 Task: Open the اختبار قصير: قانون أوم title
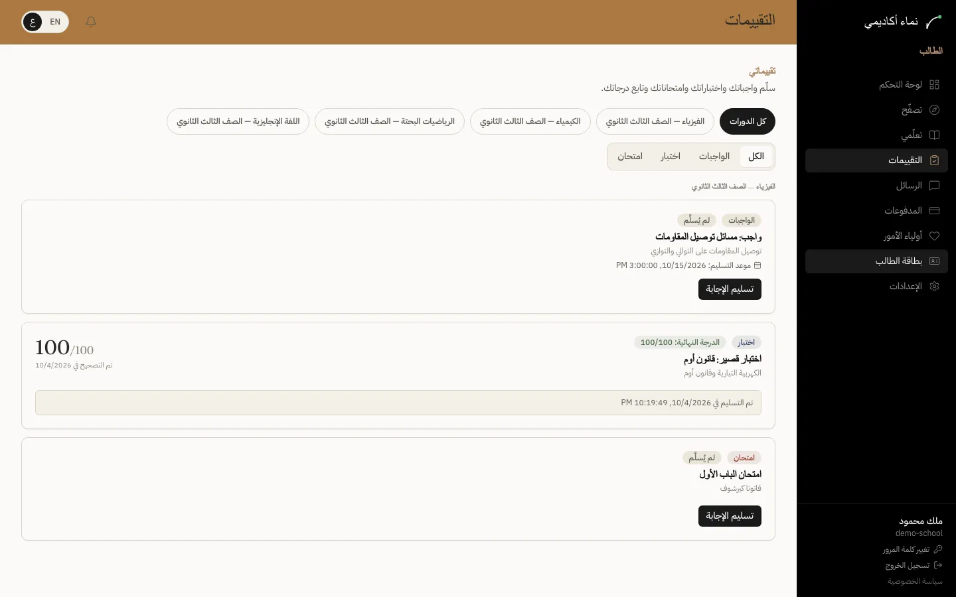coord(722,359)
